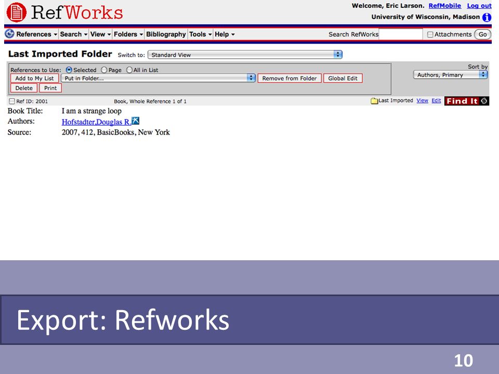
Task: Select the All in List radio option
Action: tap(129, 70)
